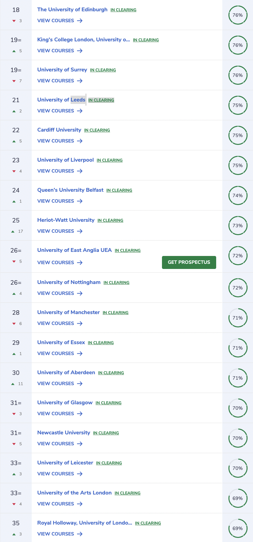Click View Courses arrow icon for East Anglia
253x542 pixels.
(80, 263)
